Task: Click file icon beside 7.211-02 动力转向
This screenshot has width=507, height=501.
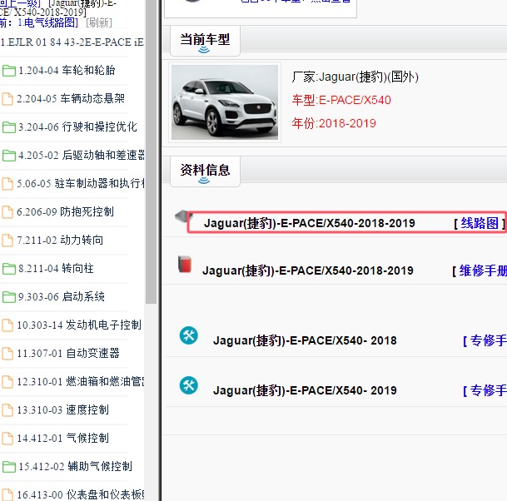Action: click(x=7, y=241)
